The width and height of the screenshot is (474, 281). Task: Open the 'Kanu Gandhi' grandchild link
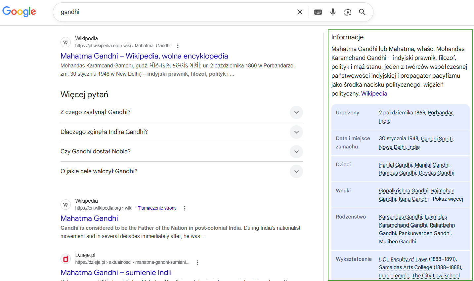point(413,199)
